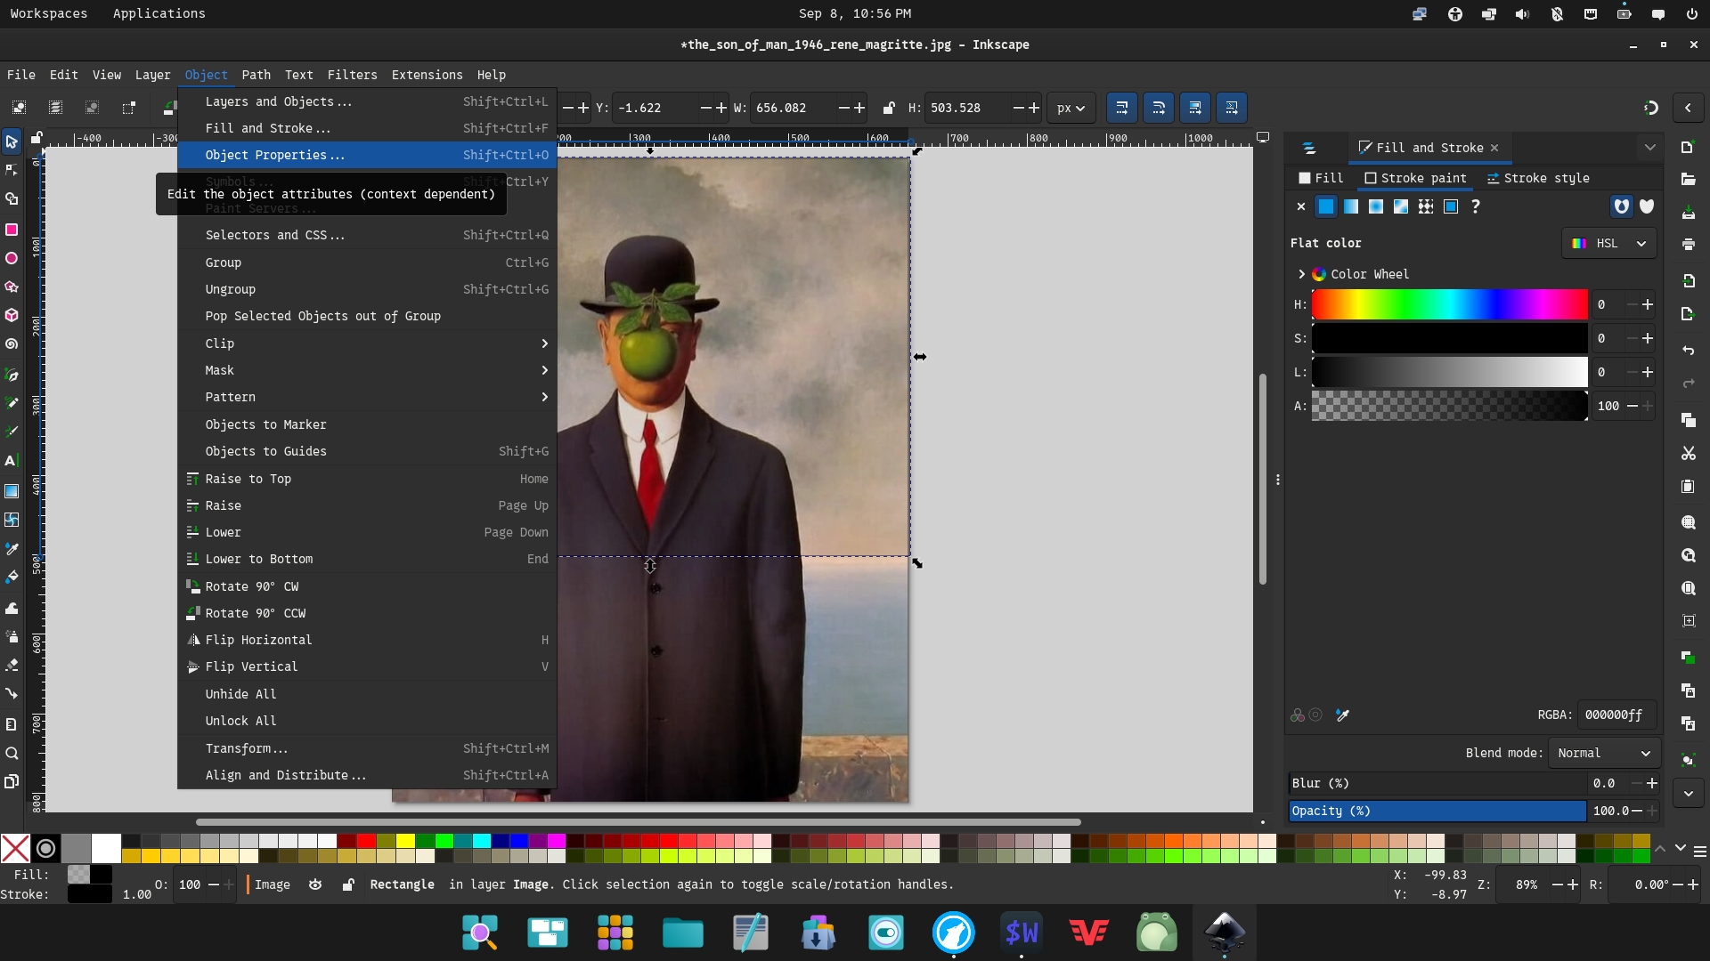Select the Star and polygon tool
The height and width of the screenshot is (961, 1710).
click(12, 287)
